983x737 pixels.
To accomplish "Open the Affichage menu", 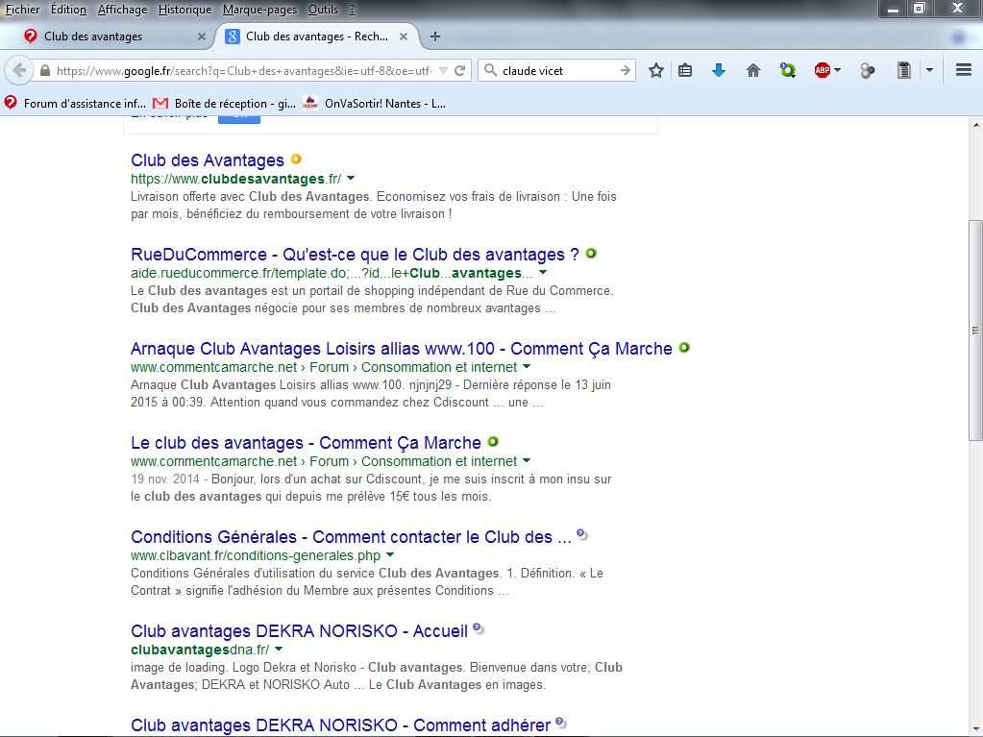I will [x=122, y=10].
